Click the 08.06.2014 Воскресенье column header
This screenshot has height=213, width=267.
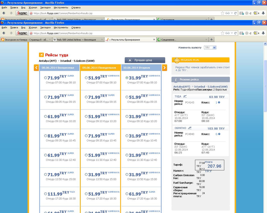pos(60,68)
